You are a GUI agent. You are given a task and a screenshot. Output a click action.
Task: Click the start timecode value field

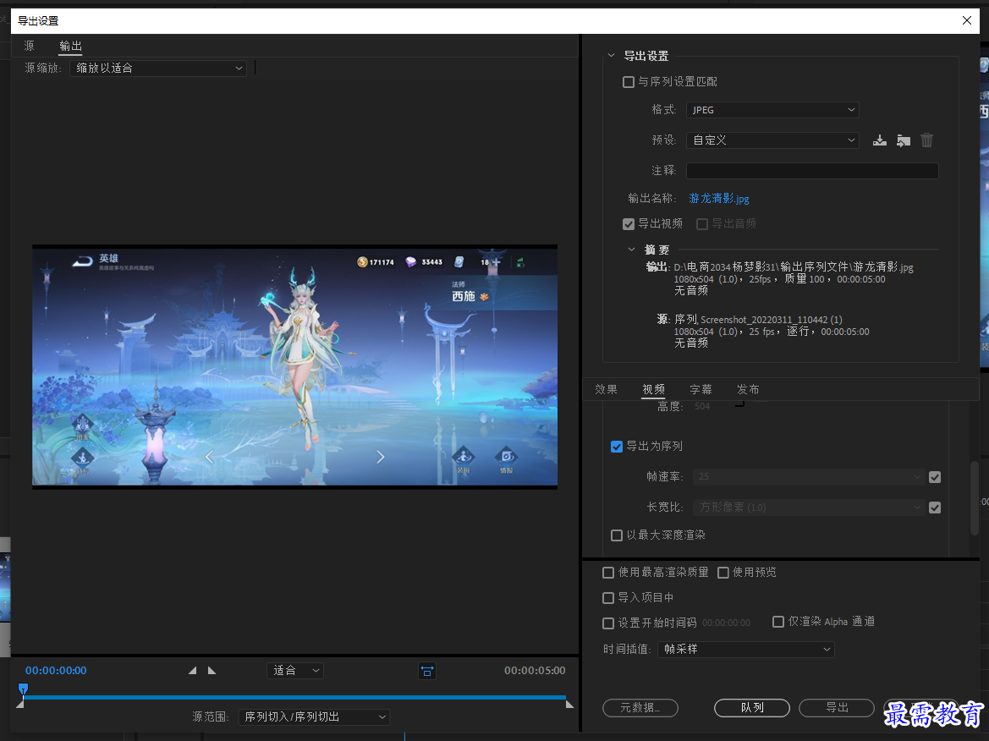coord(726,623)
